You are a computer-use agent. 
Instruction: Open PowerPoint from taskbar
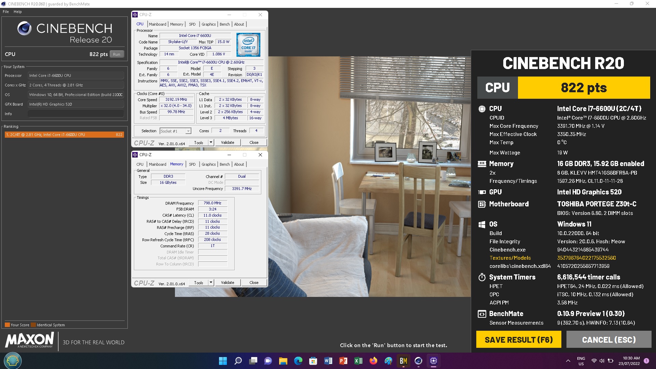[x=343, y=361]
